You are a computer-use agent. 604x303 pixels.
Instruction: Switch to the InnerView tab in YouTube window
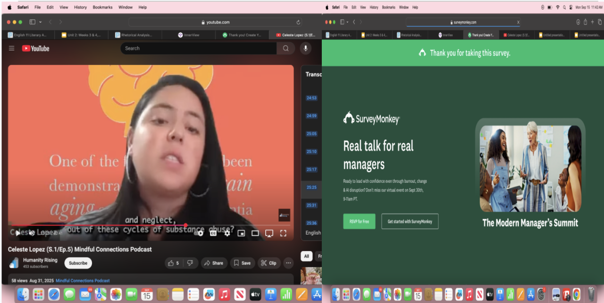[x=188, y=35]
